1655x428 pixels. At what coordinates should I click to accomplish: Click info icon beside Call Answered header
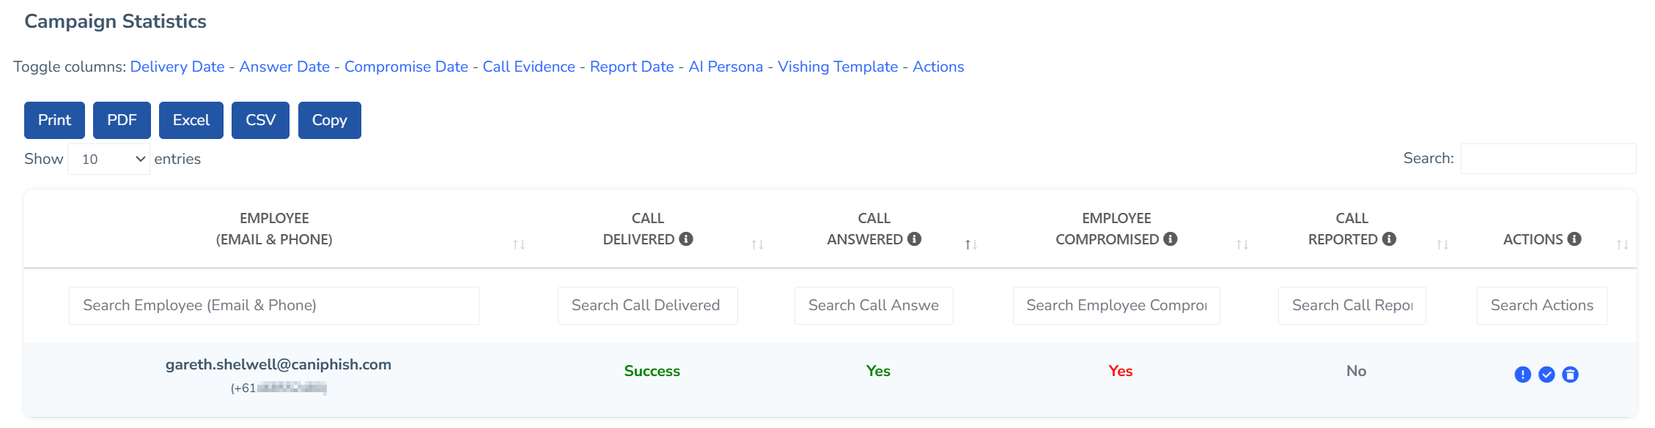coord(914,239)
